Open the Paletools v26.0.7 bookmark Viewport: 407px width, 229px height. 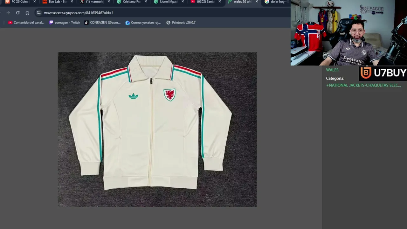(181, 23)
